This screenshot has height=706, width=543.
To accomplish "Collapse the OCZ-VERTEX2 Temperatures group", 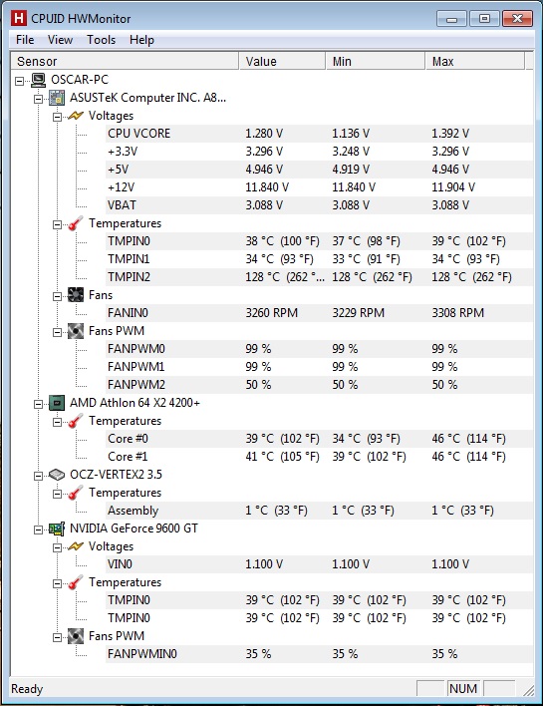I will click(57, 494).
